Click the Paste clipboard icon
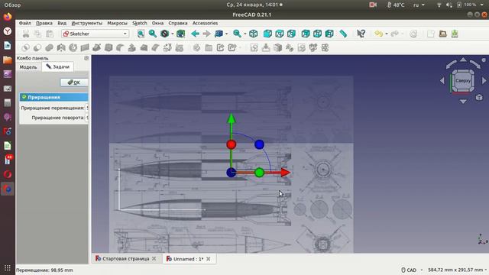489x275 pixels. pos(49,34)
